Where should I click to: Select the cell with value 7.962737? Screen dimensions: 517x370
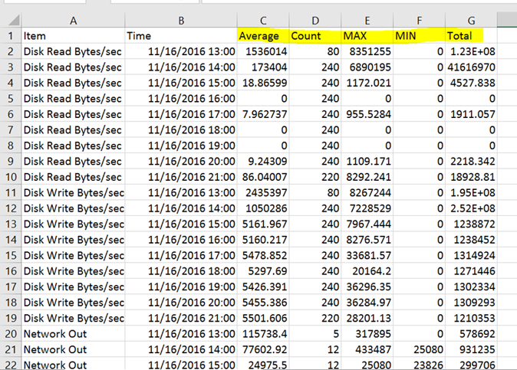pos(263,114)
